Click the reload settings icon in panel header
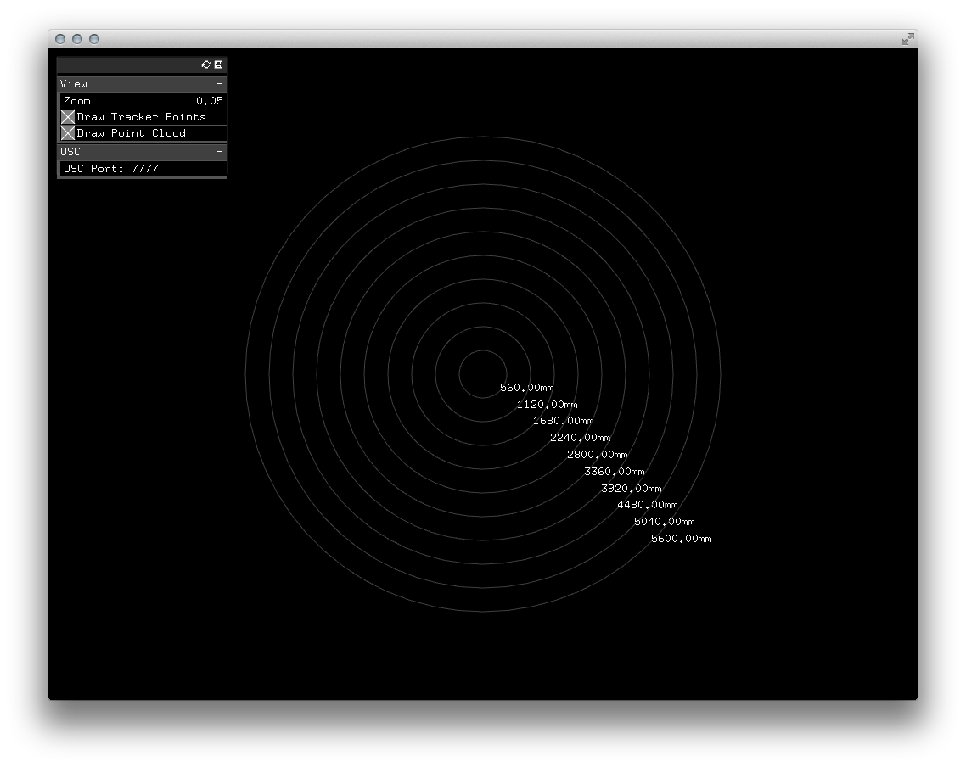This screenshot has width=966, height=767. [206, 64]
